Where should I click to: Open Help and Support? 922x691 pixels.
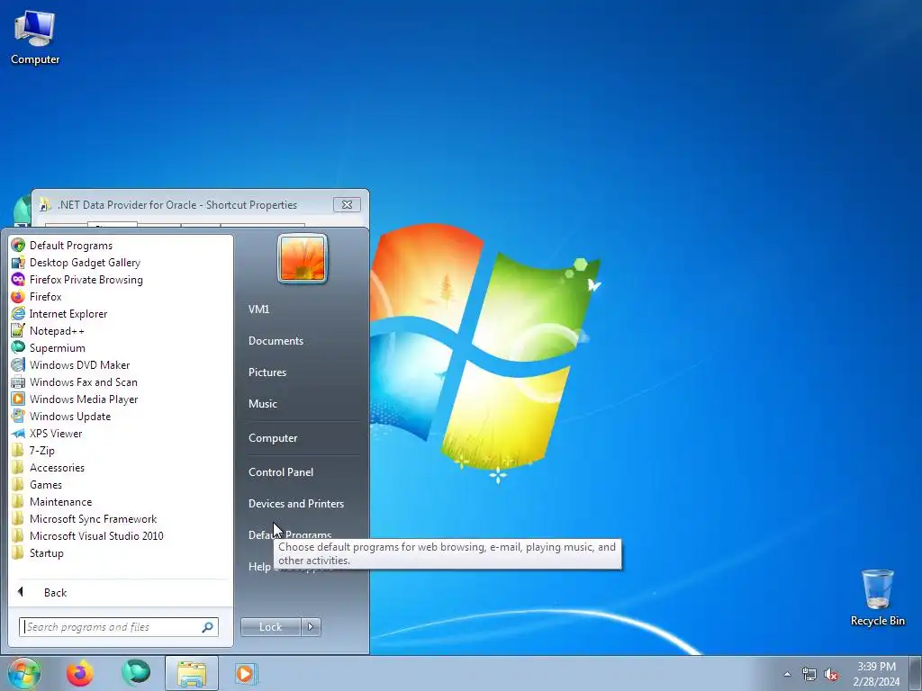pyautogui.click(x=258, y=567)
